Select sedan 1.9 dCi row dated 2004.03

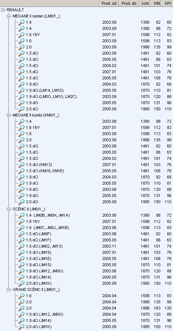32,84
